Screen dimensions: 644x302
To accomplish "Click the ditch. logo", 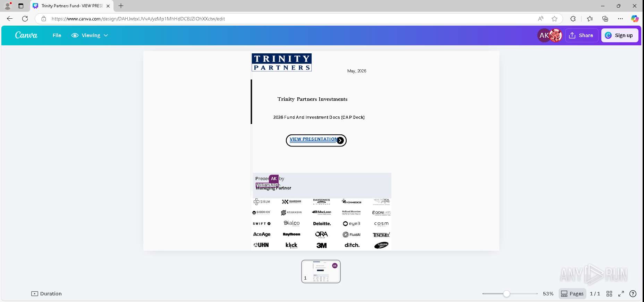I will pos(352,245).
